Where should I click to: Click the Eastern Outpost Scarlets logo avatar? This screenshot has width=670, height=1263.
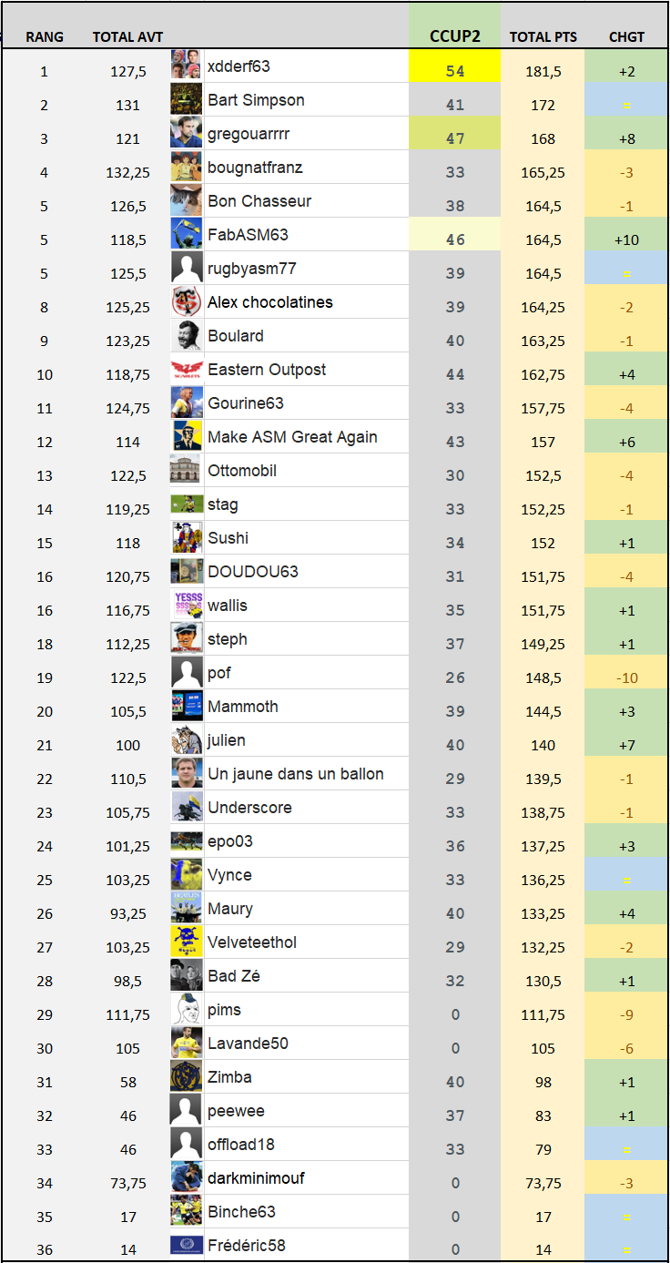tap(187, 370)
